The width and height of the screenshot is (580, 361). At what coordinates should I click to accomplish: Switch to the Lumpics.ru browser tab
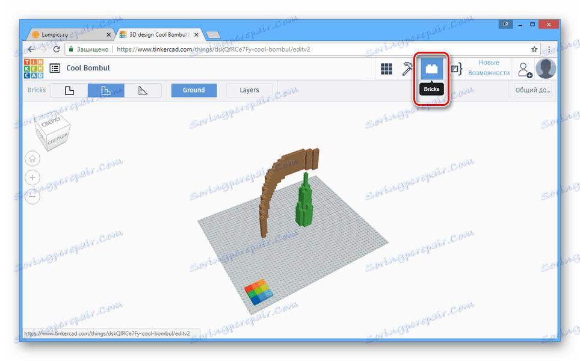[70, 35]
